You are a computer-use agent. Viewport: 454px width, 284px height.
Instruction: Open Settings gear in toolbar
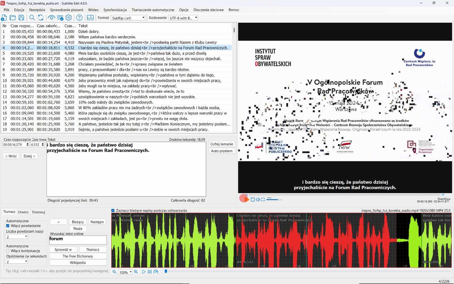tap(69, 18)
